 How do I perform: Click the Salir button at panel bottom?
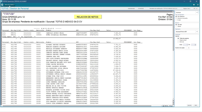point(195,105)
